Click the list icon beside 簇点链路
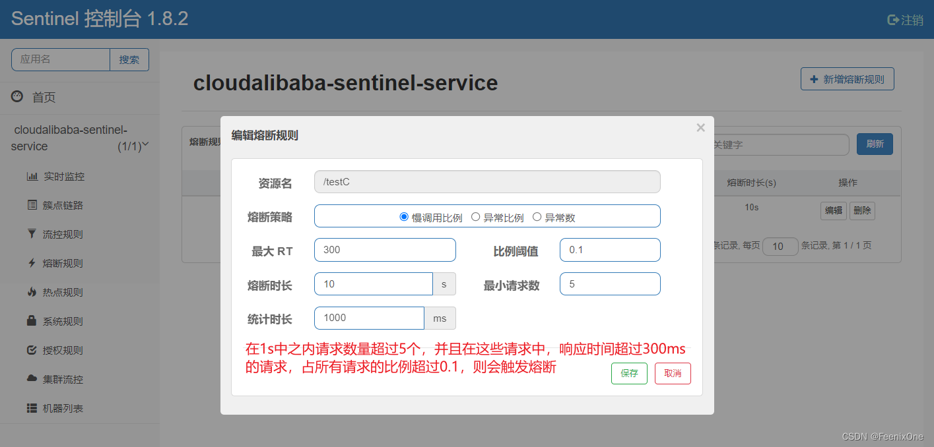This screenshot has width=934, height=447. tap(32, 206)
